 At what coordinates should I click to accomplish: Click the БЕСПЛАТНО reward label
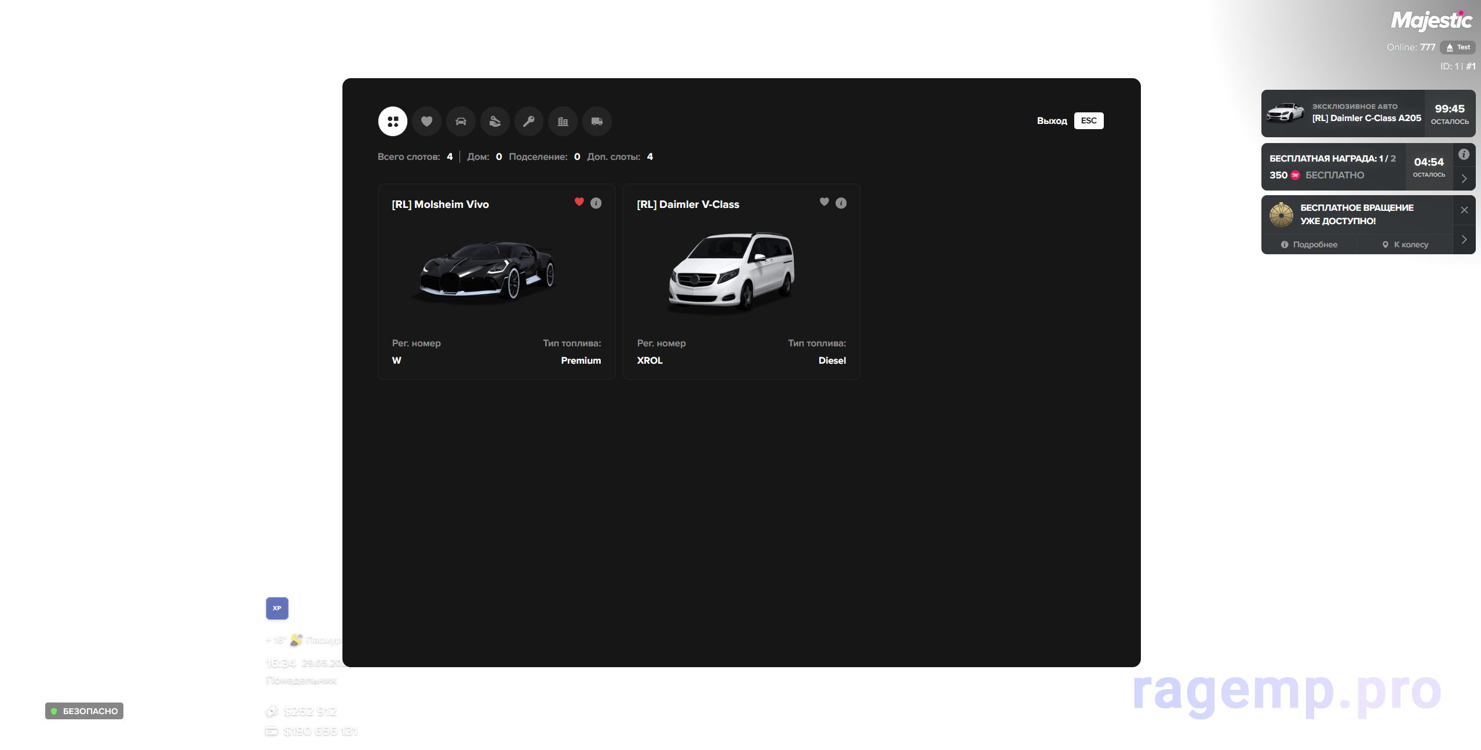[x=1335, y=175]
